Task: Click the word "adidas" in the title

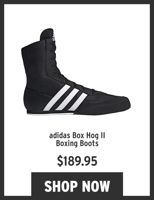Action: pos(60,136)
